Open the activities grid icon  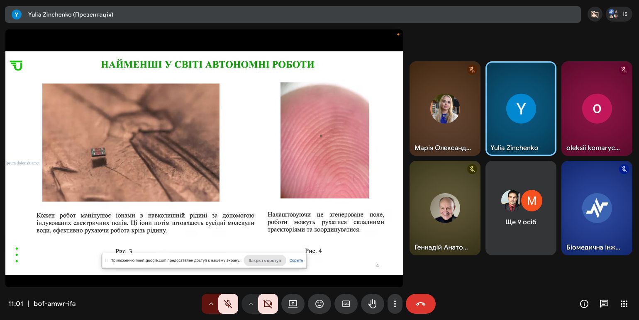(x=624, y=304)
